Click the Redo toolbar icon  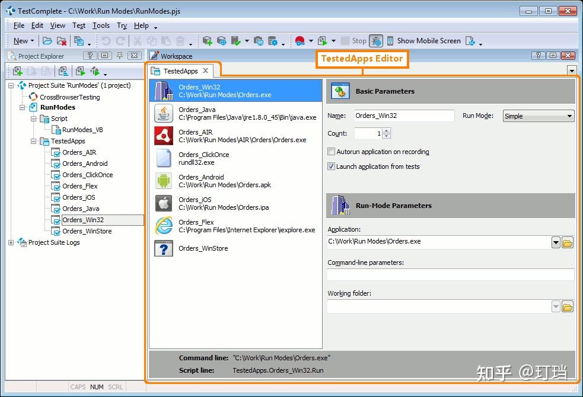[x=120, y=41]
